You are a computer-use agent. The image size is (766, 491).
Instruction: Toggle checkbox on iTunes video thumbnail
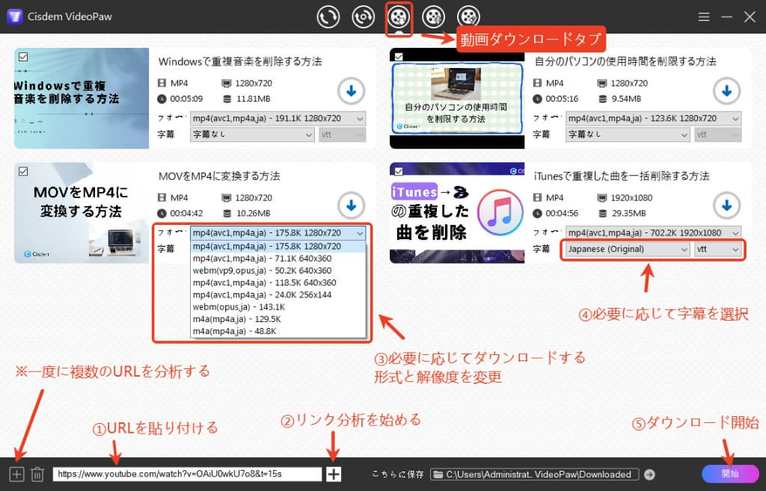[x=397, y=170]
